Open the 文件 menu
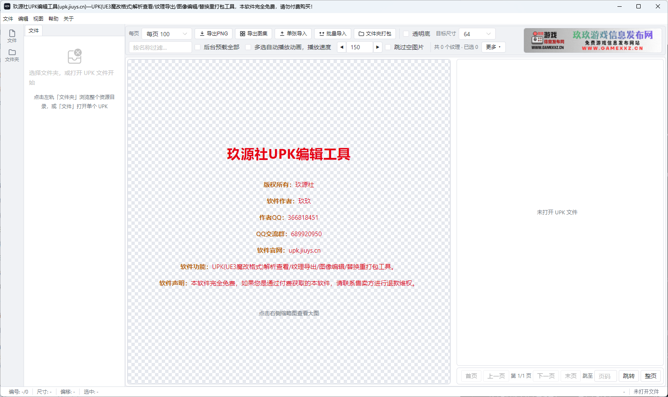 8,19
